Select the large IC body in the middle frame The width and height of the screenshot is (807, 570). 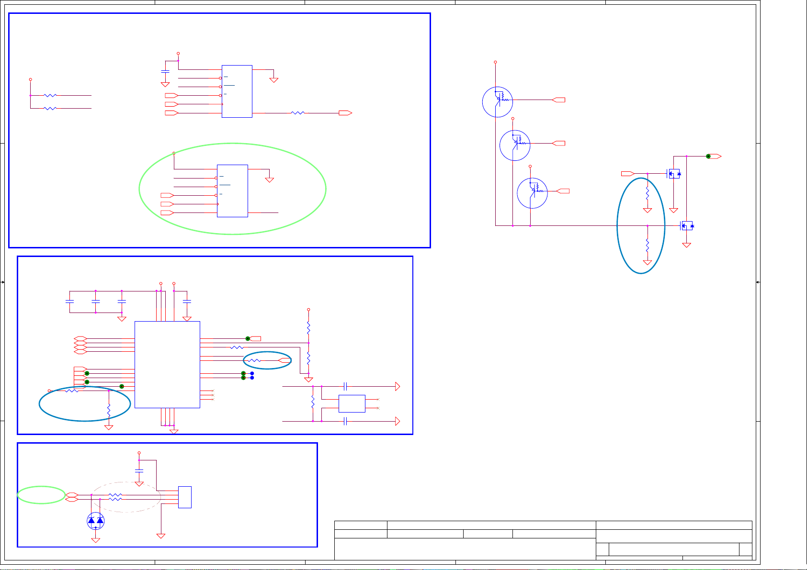(167, 365)
